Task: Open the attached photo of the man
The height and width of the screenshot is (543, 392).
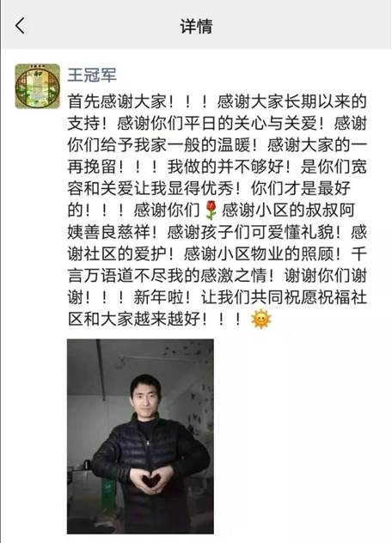Action: (140, 436)
